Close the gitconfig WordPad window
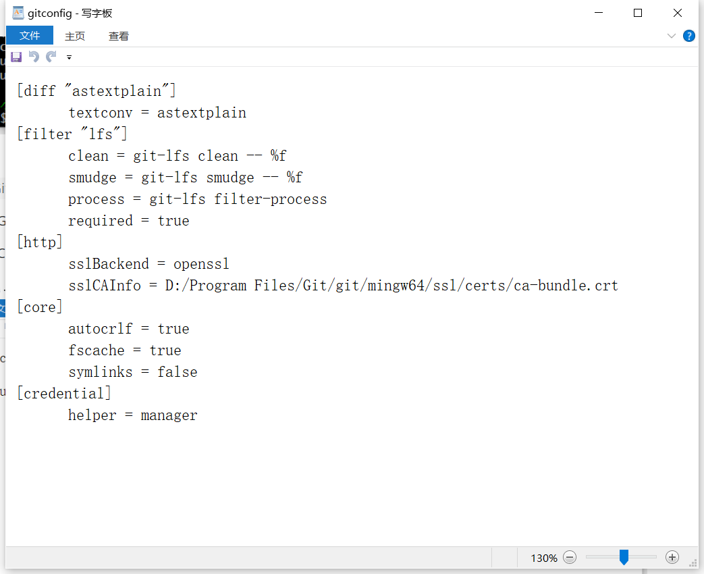 click(x=678, y=13)
